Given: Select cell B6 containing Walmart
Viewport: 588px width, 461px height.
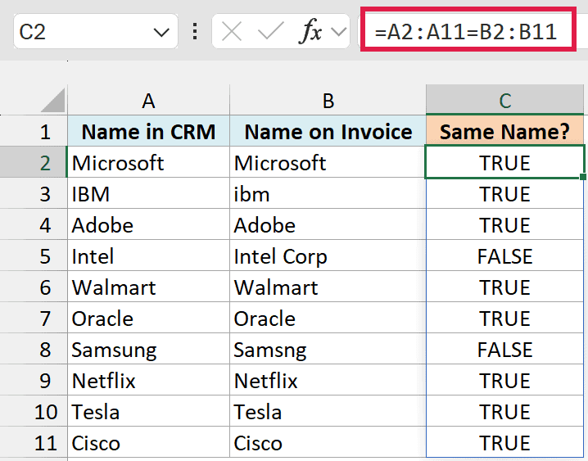Looking at the screenshot, I should pyautogui.click(x=328, y=287).
